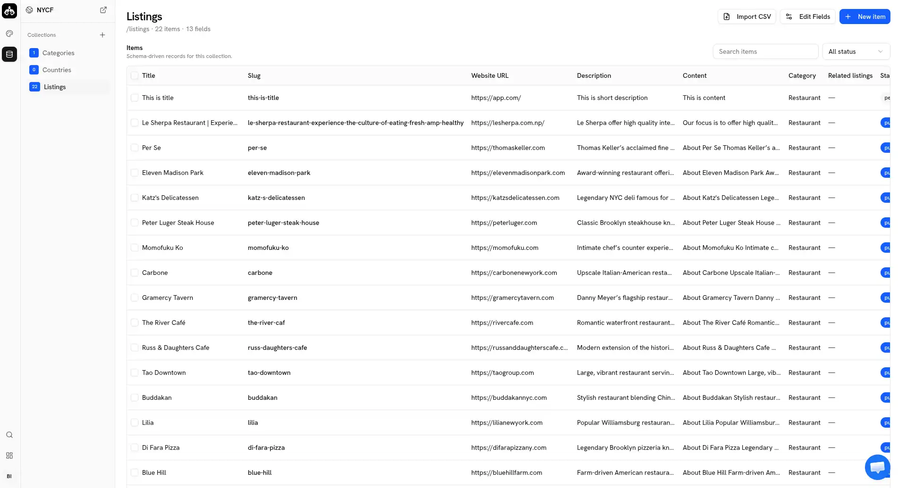Add a new collection with plus icon

click(102, 35)
